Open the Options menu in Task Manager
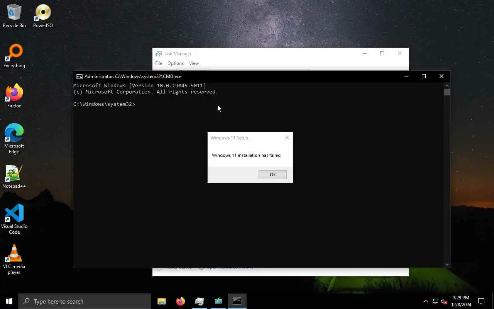 coord(176,63)
